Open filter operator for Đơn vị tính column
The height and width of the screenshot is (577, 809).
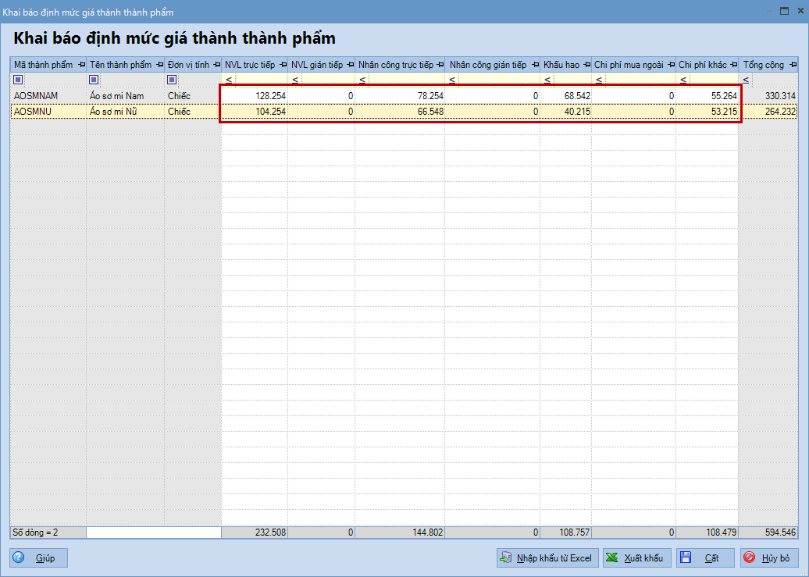[172, 80]
